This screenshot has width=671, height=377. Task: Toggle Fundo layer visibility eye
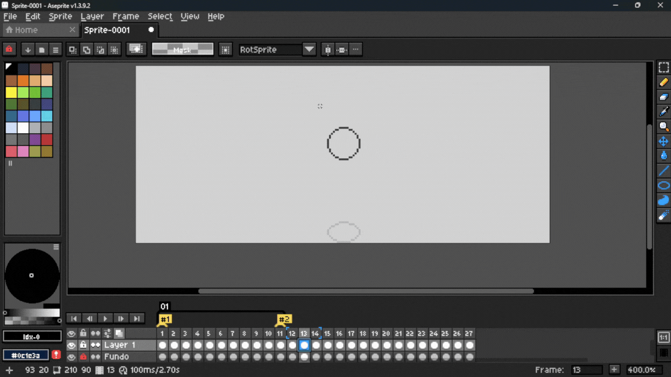(x=72, y=357)
